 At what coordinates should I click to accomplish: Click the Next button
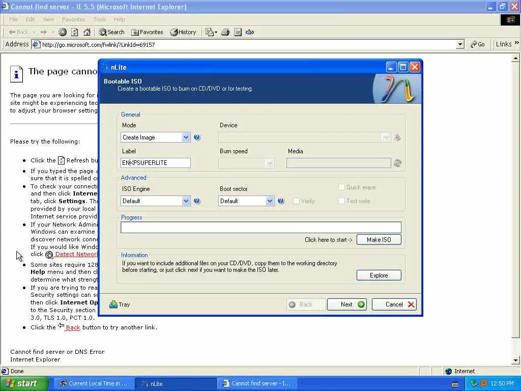[347, 304]
